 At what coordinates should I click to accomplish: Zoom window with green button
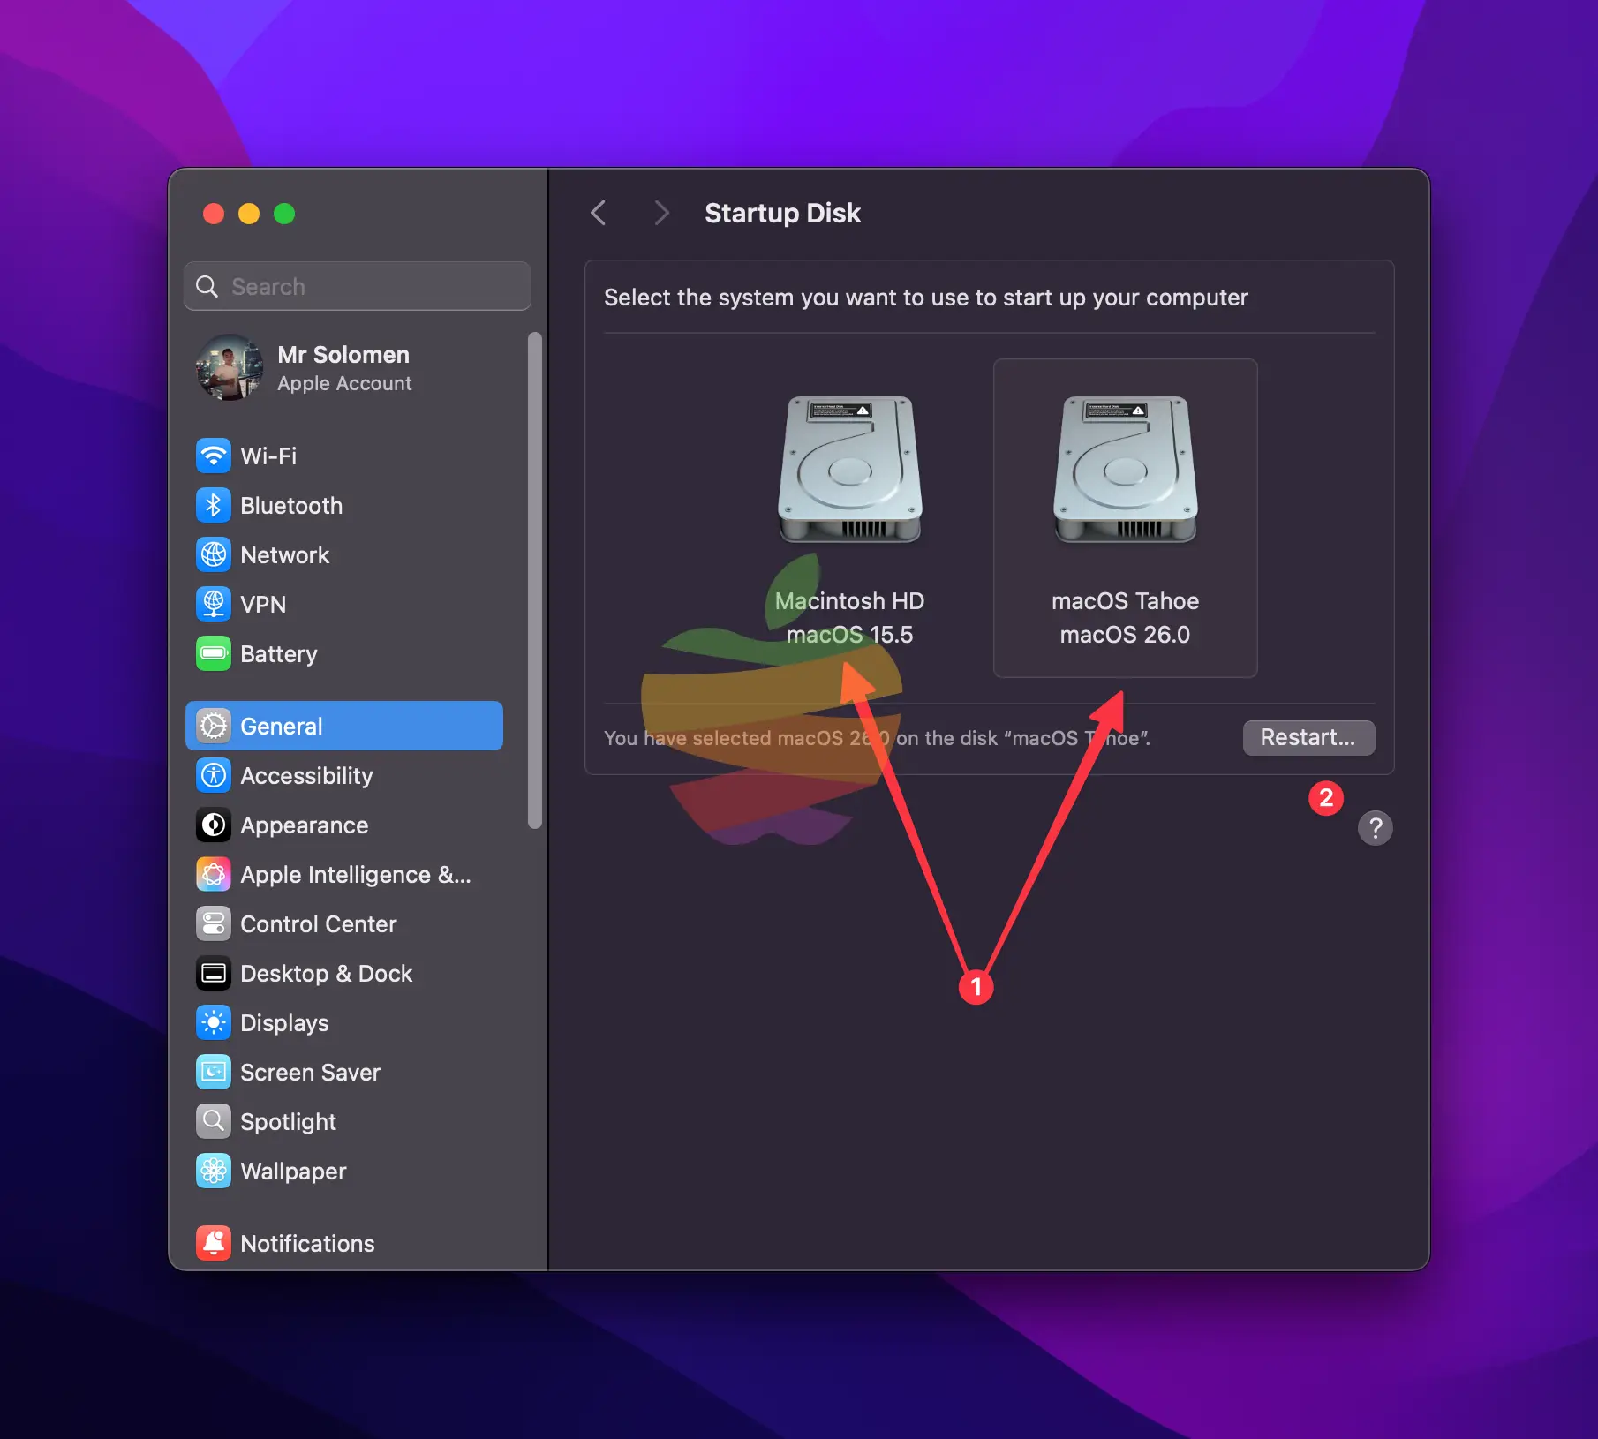[x=284, y=214]
